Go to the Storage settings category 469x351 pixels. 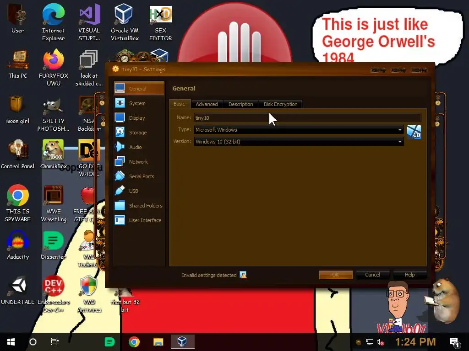[x=139, y=132]
